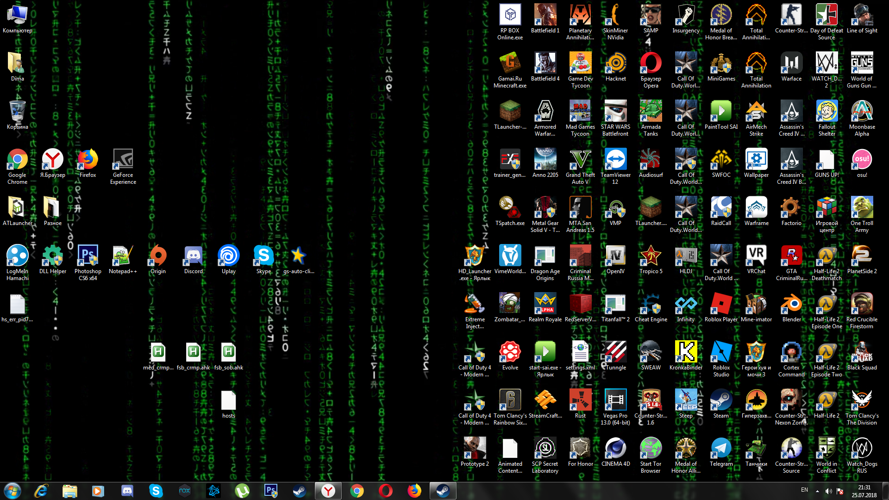Launch the Evolve desktop shortcut
The height and width of the screenshot is (500, 889).
tap(510, 356)
